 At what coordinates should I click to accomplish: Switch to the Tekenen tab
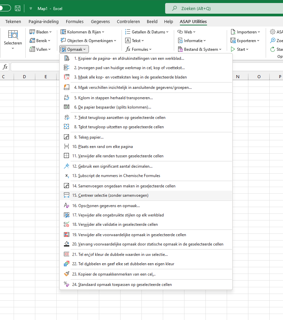click(x=13, y=21)
